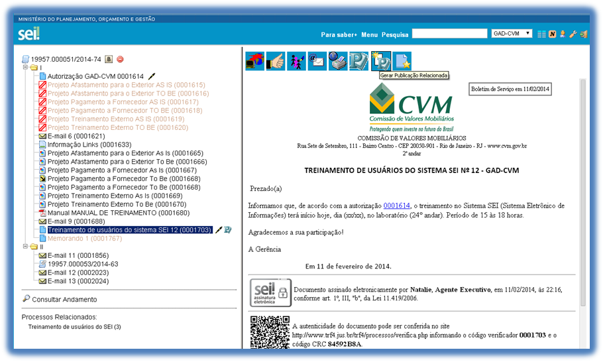Click the pen icon beside selected Treinamento document

pyautogui.click(x=219, y=230)
